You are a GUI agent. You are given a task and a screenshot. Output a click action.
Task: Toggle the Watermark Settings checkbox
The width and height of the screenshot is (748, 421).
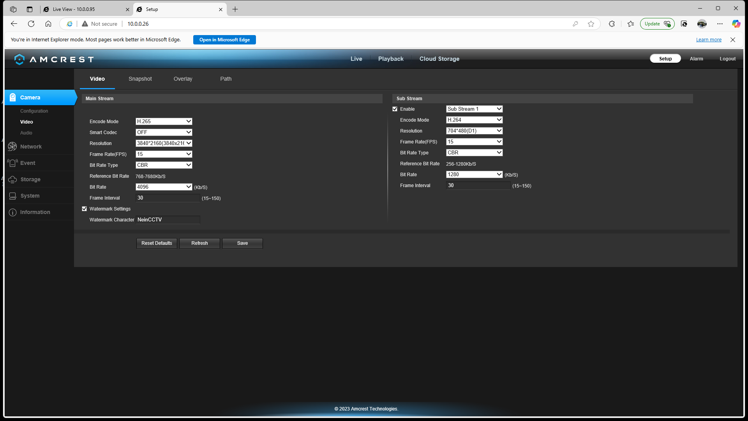pyautogui.click(x=85, y=209)
